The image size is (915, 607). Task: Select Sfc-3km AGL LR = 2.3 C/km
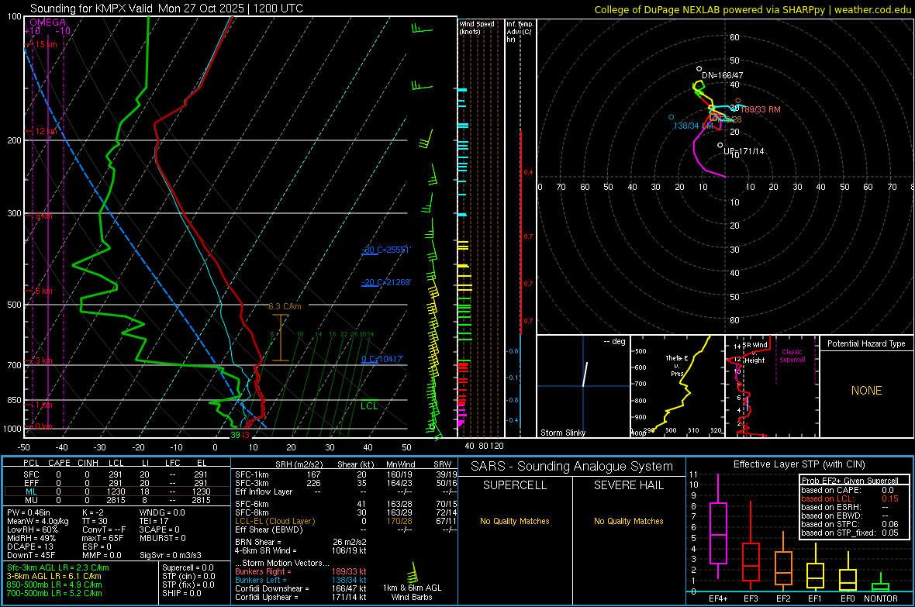click(x=58, y=567)
